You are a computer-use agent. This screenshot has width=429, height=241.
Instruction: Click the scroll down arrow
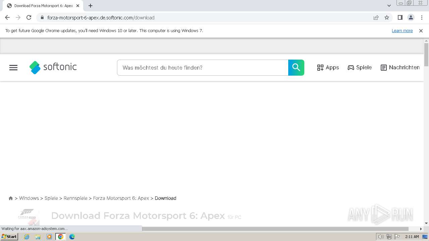(x=426, y=223)
